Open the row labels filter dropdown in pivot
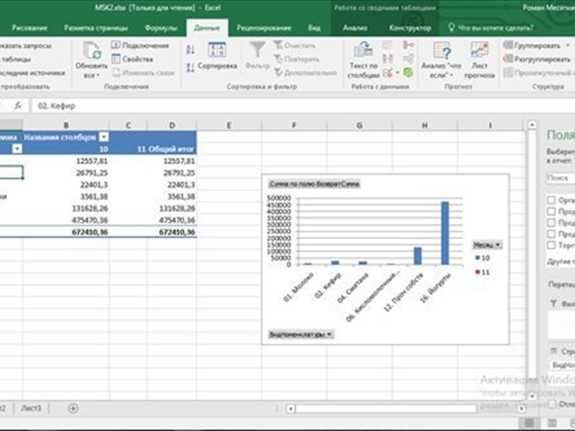Viewport: 575px width, 431px height. click(17, 149)
